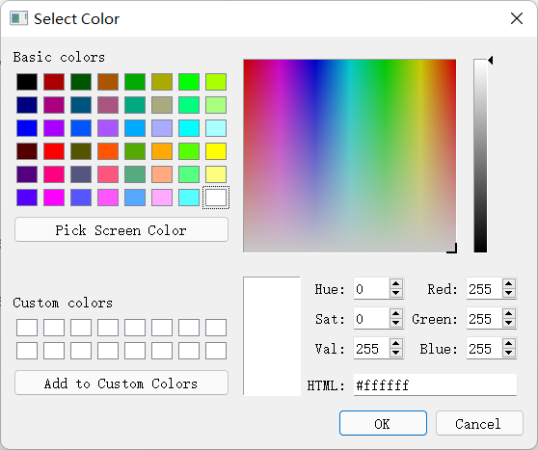The width and height of the screenshot is (538, 450).
Task: Select the first empty custom color slot
Action: (27, 328)
